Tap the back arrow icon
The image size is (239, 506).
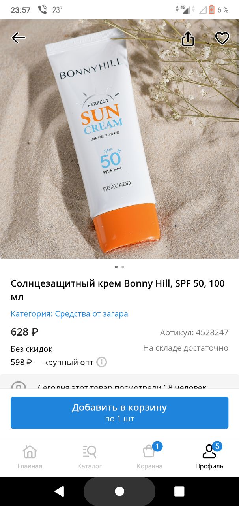point(19,38)
